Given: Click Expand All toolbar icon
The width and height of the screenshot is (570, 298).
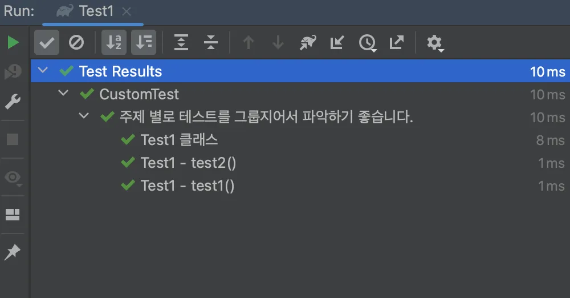Looking at the screenshot, I should [181, 43].
